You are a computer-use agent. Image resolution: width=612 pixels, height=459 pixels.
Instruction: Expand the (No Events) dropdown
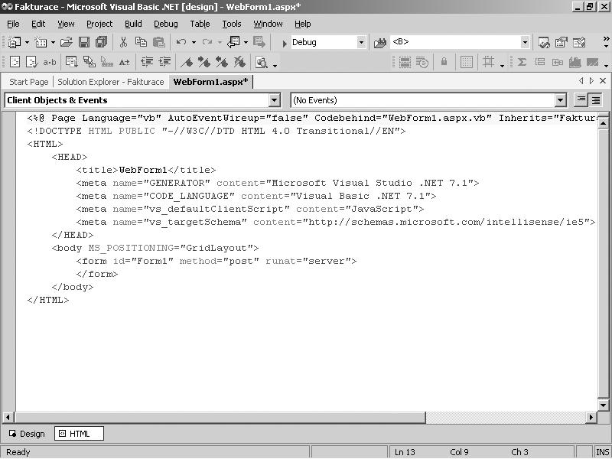coord(560,100)
